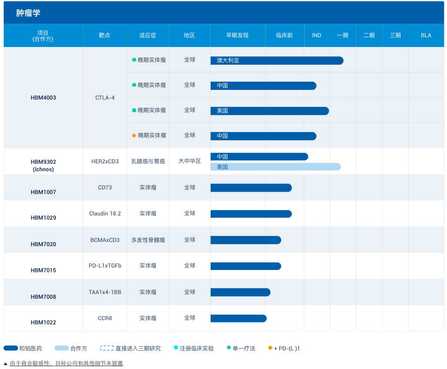Click the CCR8 target cell

tap(105, 318)
